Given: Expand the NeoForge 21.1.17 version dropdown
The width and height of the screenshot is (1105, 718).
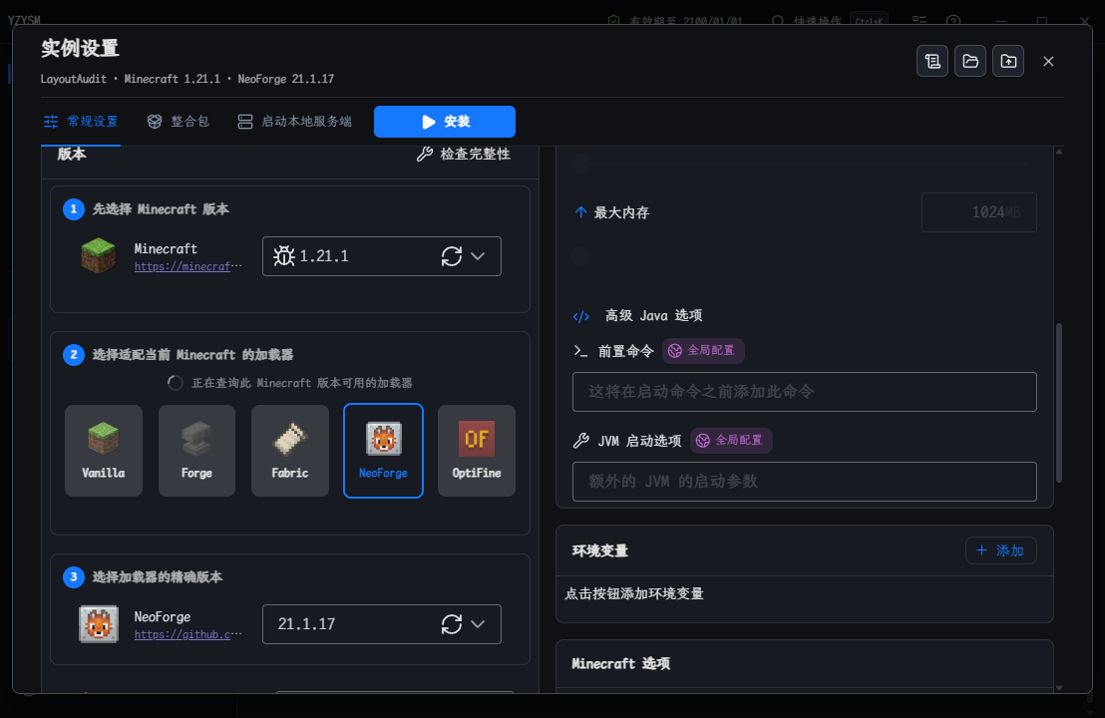Looking at the screenshot, I should [x=478, y=623].
